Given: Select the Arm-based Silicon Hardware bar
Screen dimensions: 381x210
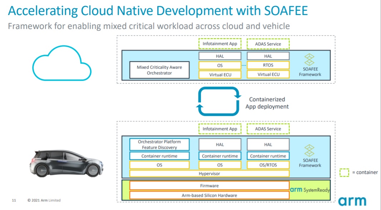Looking at the screenshot, I should [209, 195].
